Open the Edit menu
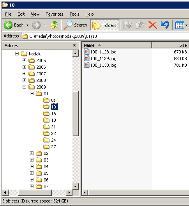189x206 pixels. click(x=21, y=14)
